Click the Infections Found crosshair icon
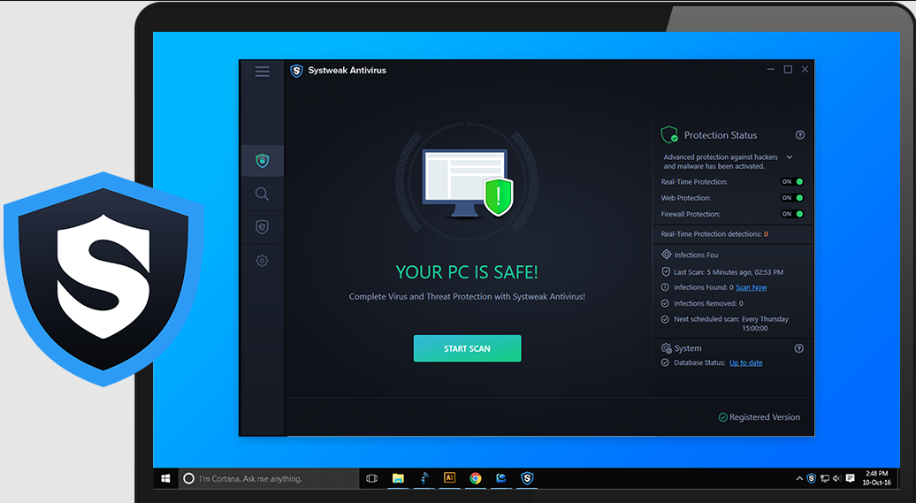 [x=666, y=254]
